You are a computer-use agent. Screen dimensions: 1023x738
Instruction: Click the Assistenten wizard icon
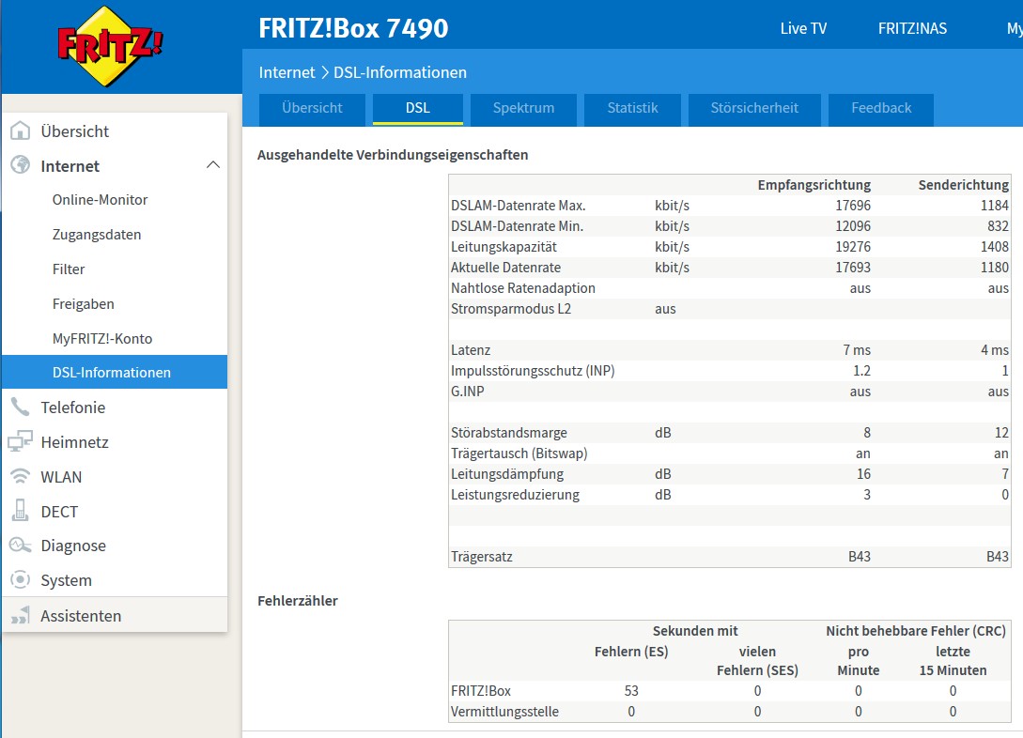(x=21, y=615)
